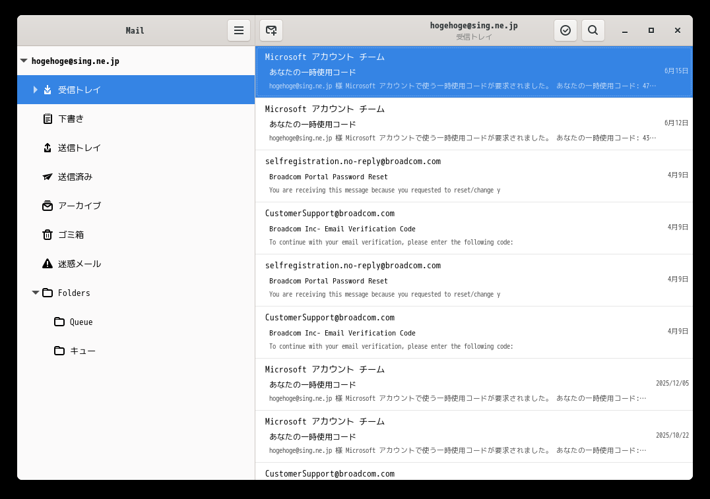Open the Microsoft message dated 2025/10/22
Viewport: 710px width, 499px height.
click(474, 436)
